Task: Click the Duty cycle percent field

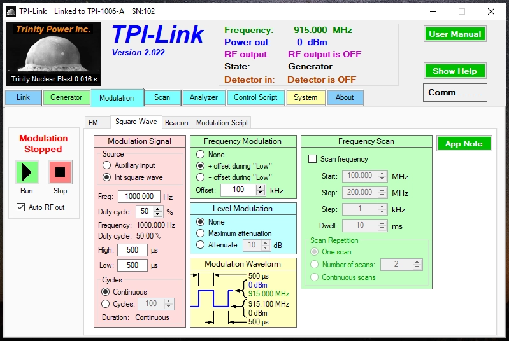Action: click(x=145, y=212)
